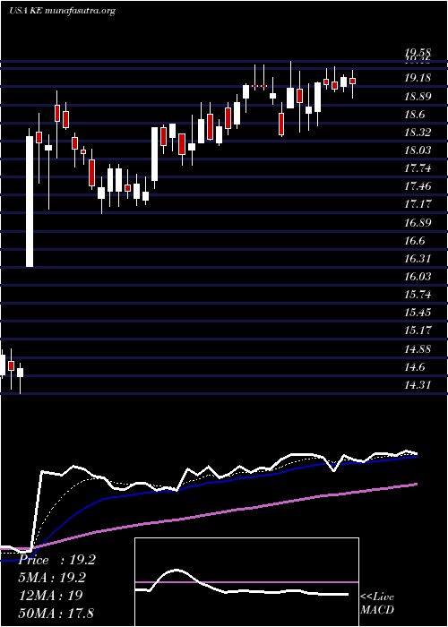Image resolution: width=448 pixels, height=627 pixels.
Task: Click the 15.17 price axis label
Action: click(x=418, y=331)
